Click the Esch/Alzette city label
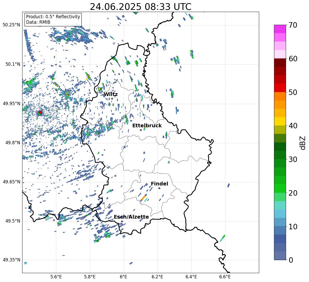Image resolution: width=309 pixels, height=282 pixels. pos(131,217)
